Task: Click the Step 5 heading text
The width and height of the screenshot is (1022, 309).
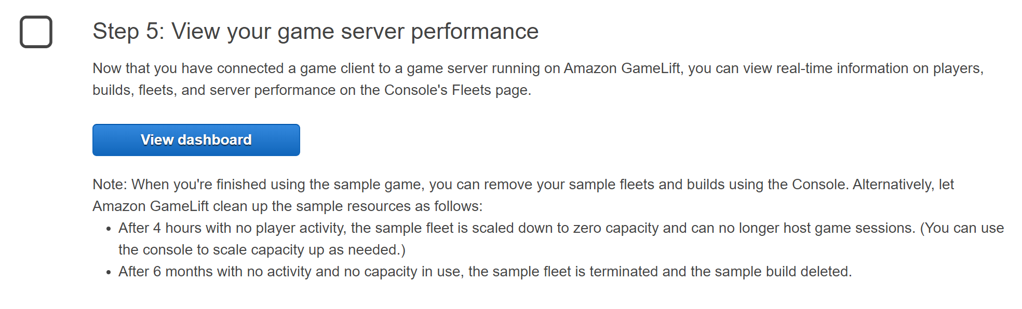Action: tap(316, 31)
